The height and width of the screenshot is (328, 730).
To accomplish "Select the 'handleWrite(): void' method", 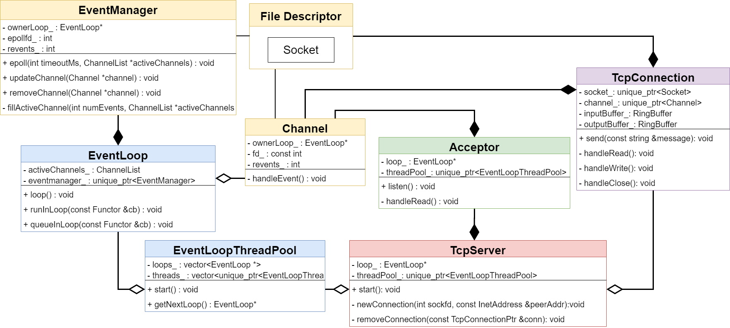I will [x=616, y=169].
